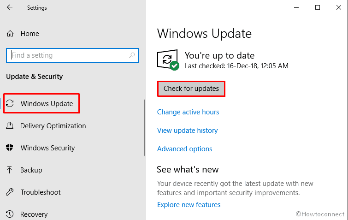Click the Recovery clock icon
The width and height of the screenshot is (348, 220).
pyautogui.click(x=10, y=214)
